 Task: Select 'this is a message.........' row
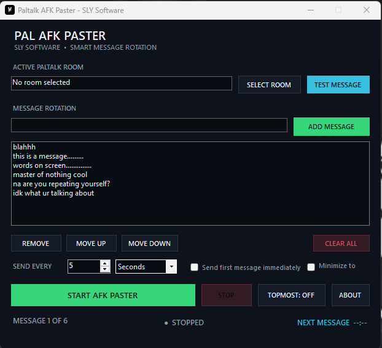[x=190, y=156]
